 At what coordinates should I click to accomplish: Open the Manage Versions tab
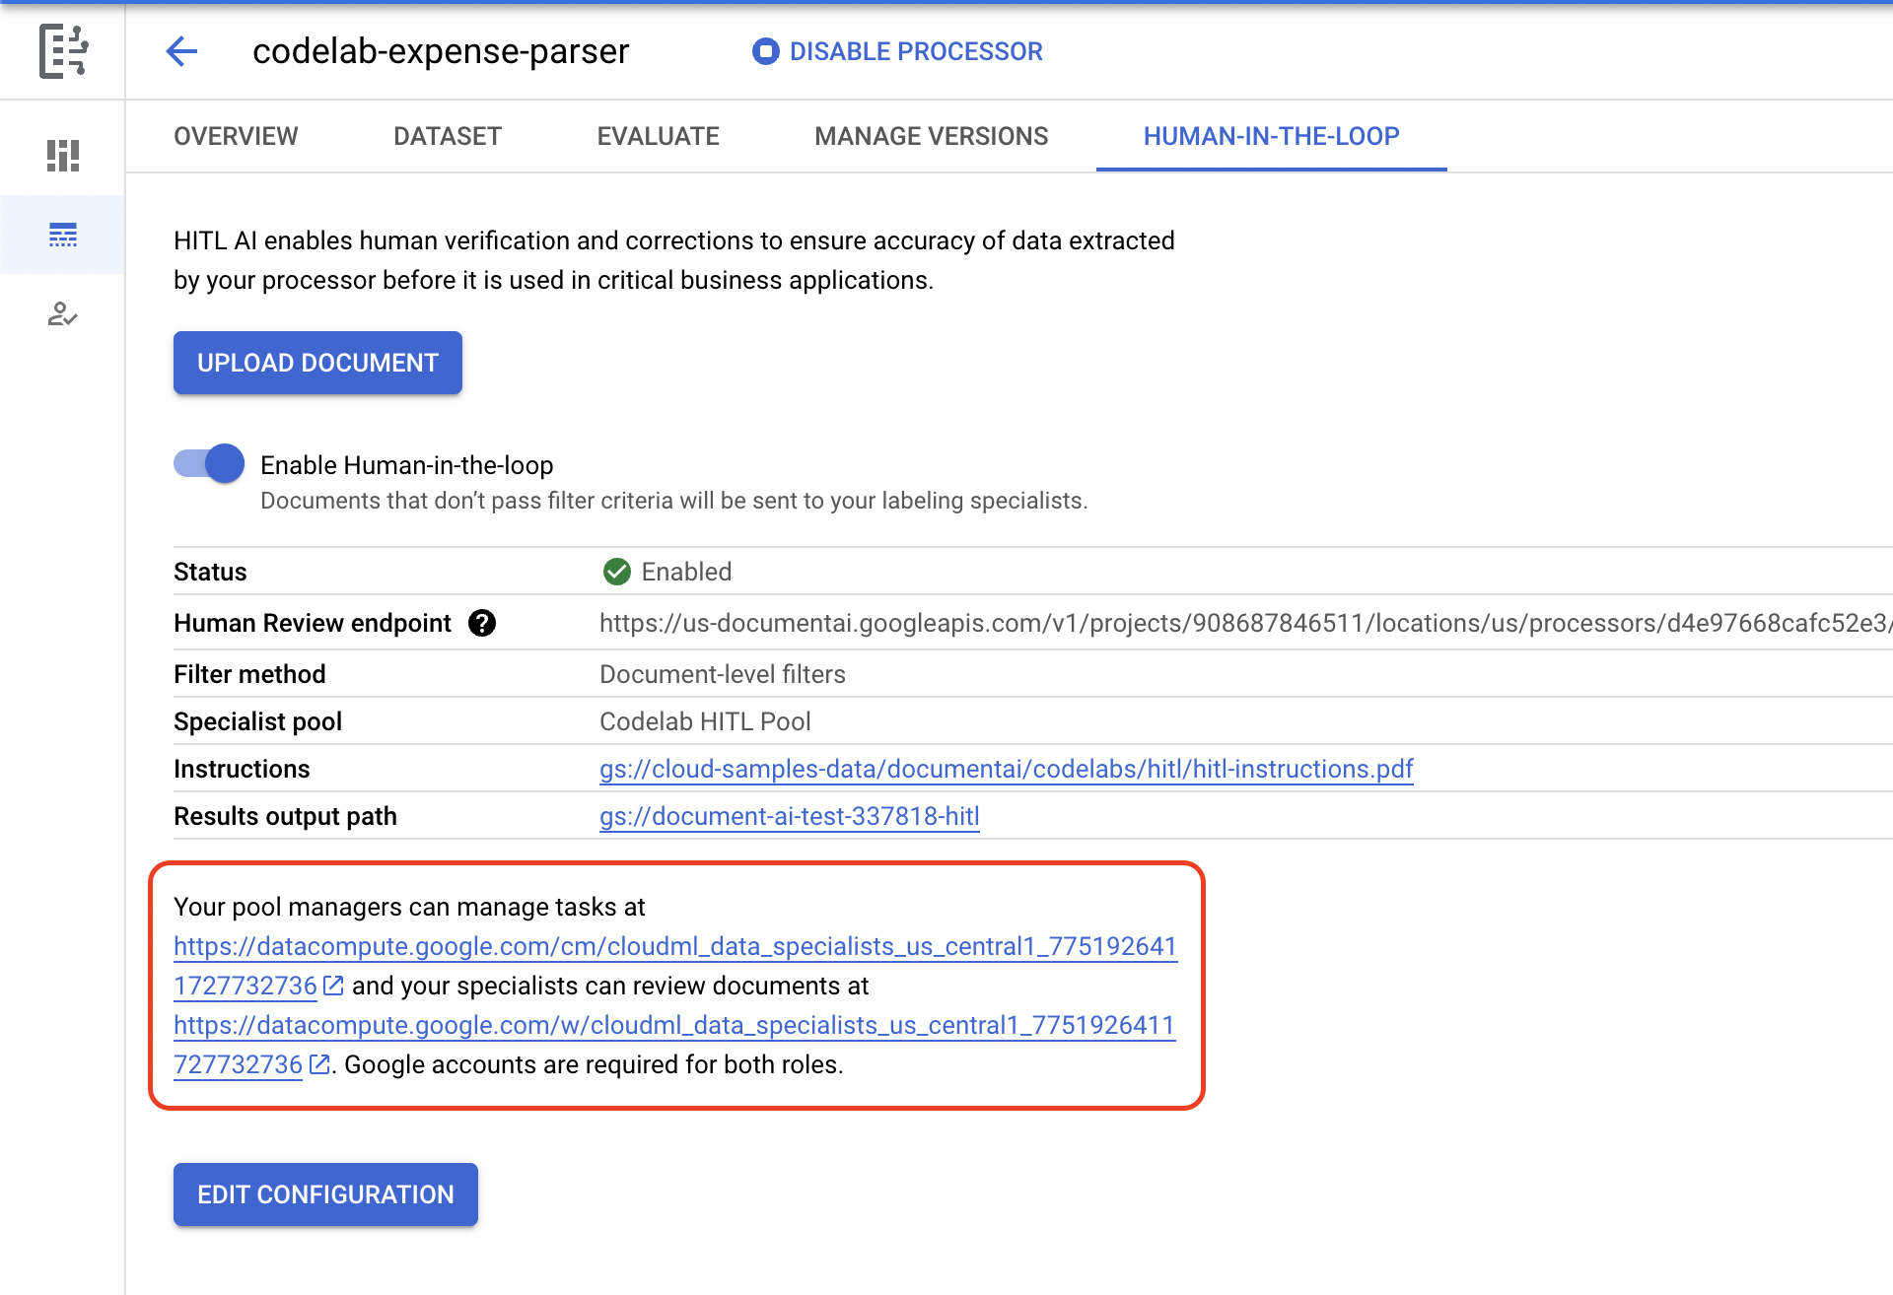[x=931, y=136]
